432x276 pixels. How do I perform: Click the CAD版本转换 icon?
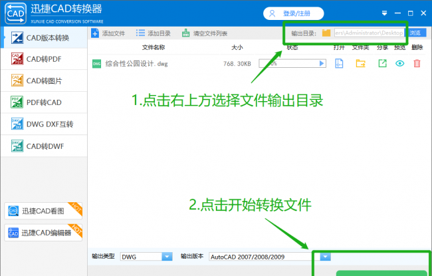pyautogui.click(x=17, y=38)
